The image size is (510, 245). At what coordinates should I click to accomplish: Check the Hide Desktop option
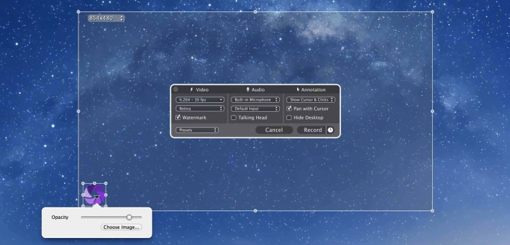(x=289, y=118)
